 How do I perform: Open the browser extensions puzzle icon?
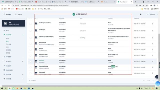(151, 5)
